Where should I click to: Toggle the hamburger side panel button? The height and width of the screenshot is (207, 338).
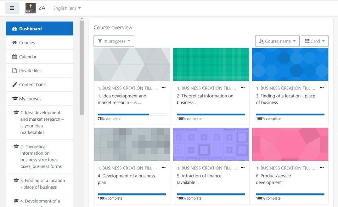(x=12, y=8)
